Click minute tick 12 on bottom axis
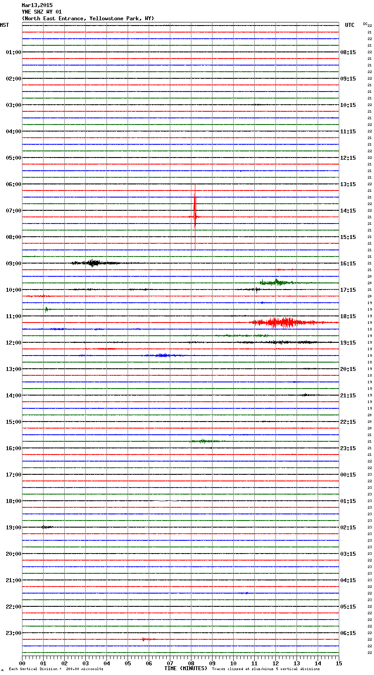374x675 pixels. (x=276, y=663)
